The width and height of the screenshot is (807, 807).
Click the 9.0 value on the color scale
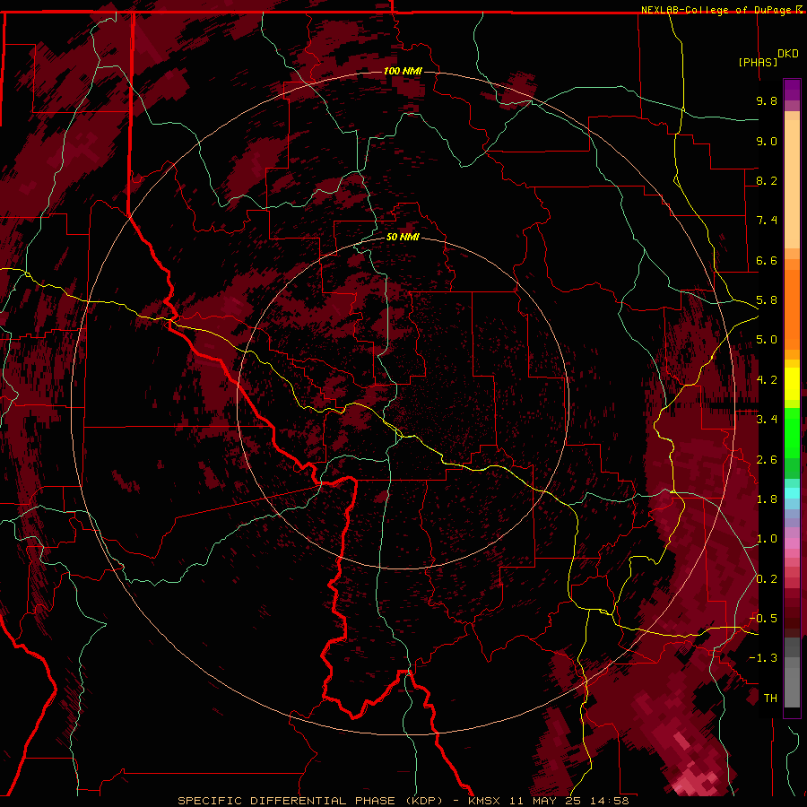pos(767,141)
